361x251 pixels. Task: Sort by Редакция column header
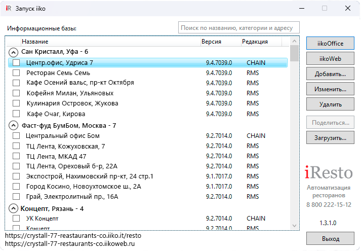(x=261, y=42)
